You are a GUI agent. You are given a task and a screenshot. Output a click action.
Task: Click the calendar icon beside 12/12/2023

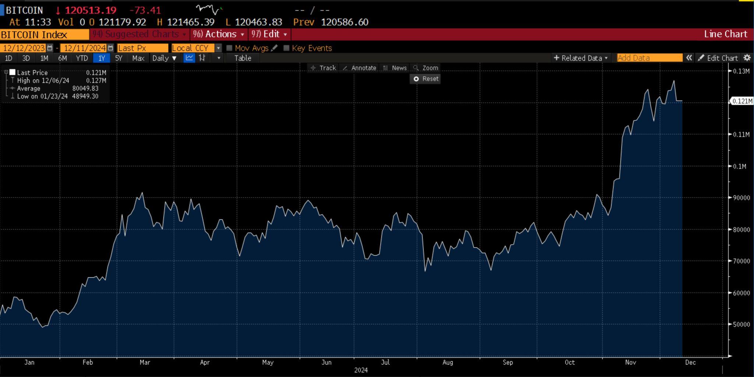click(50, 48)
